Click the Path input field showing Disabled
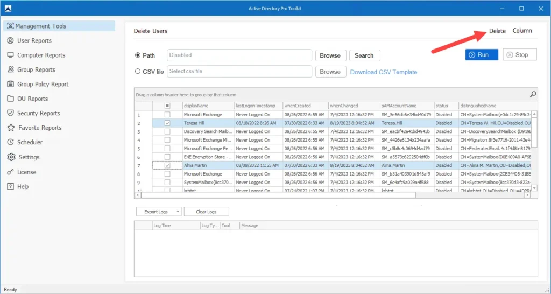551x294 pixels. 239,55
